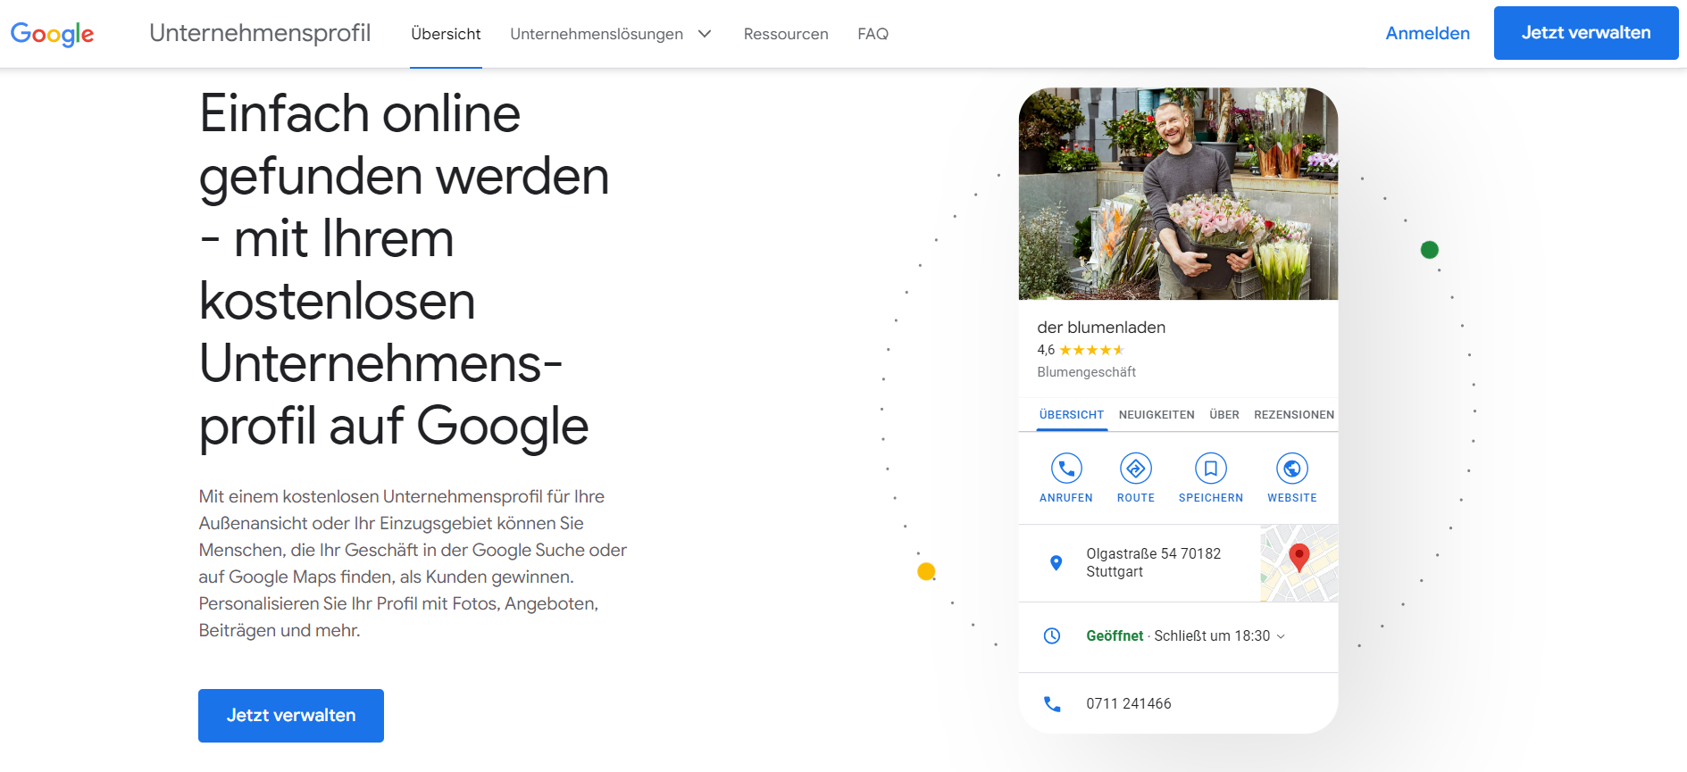Click the Geöffnet status text

point(1115,636)
